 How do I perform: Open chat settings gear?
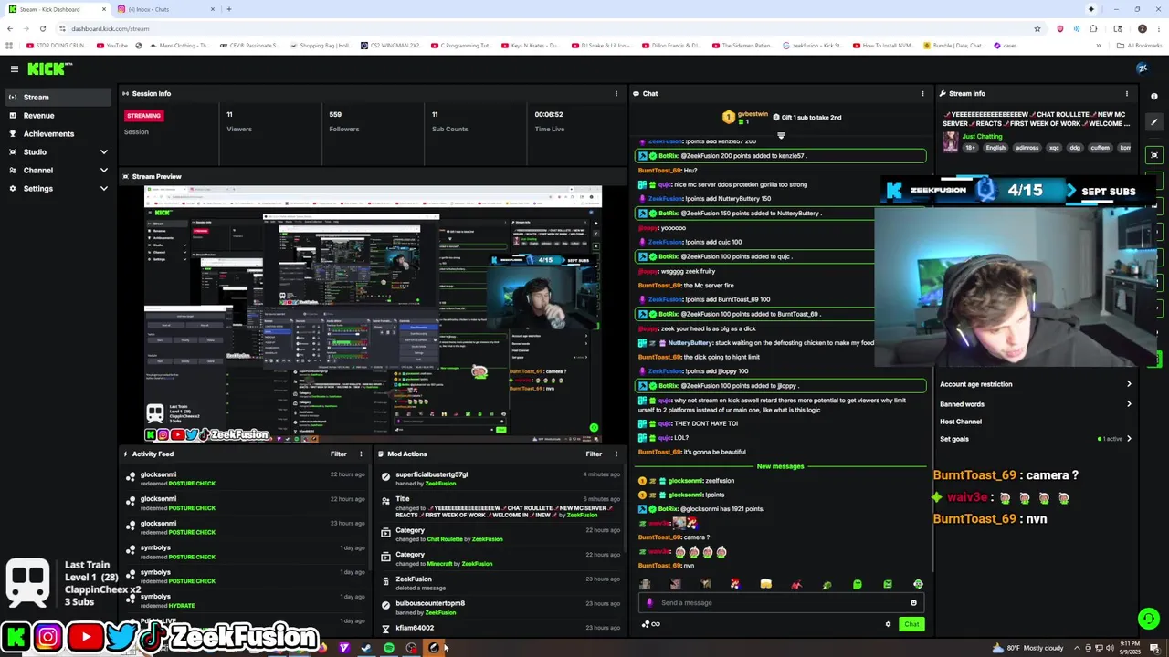pos(888,624)
